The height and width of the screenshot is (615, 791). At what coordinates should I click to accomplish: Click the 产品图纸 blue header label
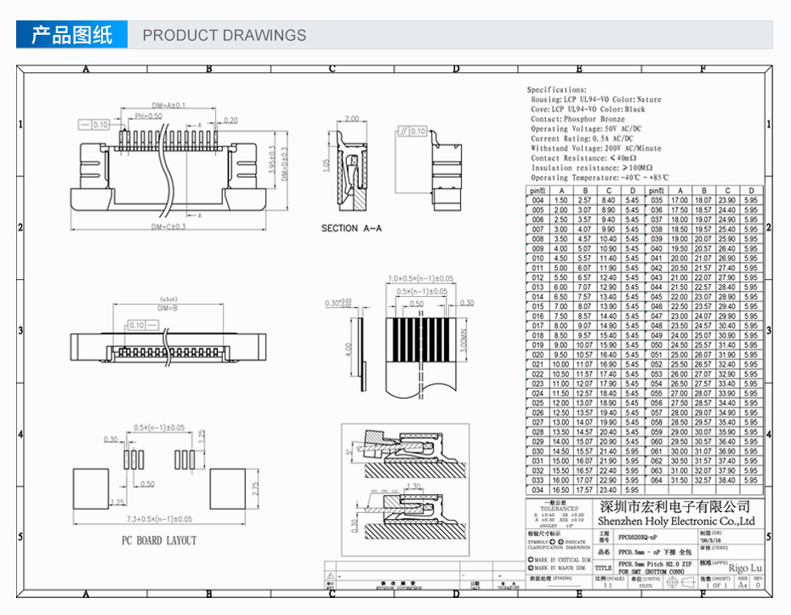[x=71, y=35]
